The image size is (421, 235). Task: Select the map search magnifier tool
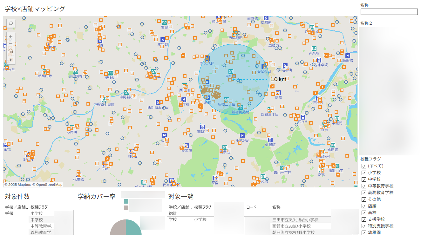tap(11, 23)
